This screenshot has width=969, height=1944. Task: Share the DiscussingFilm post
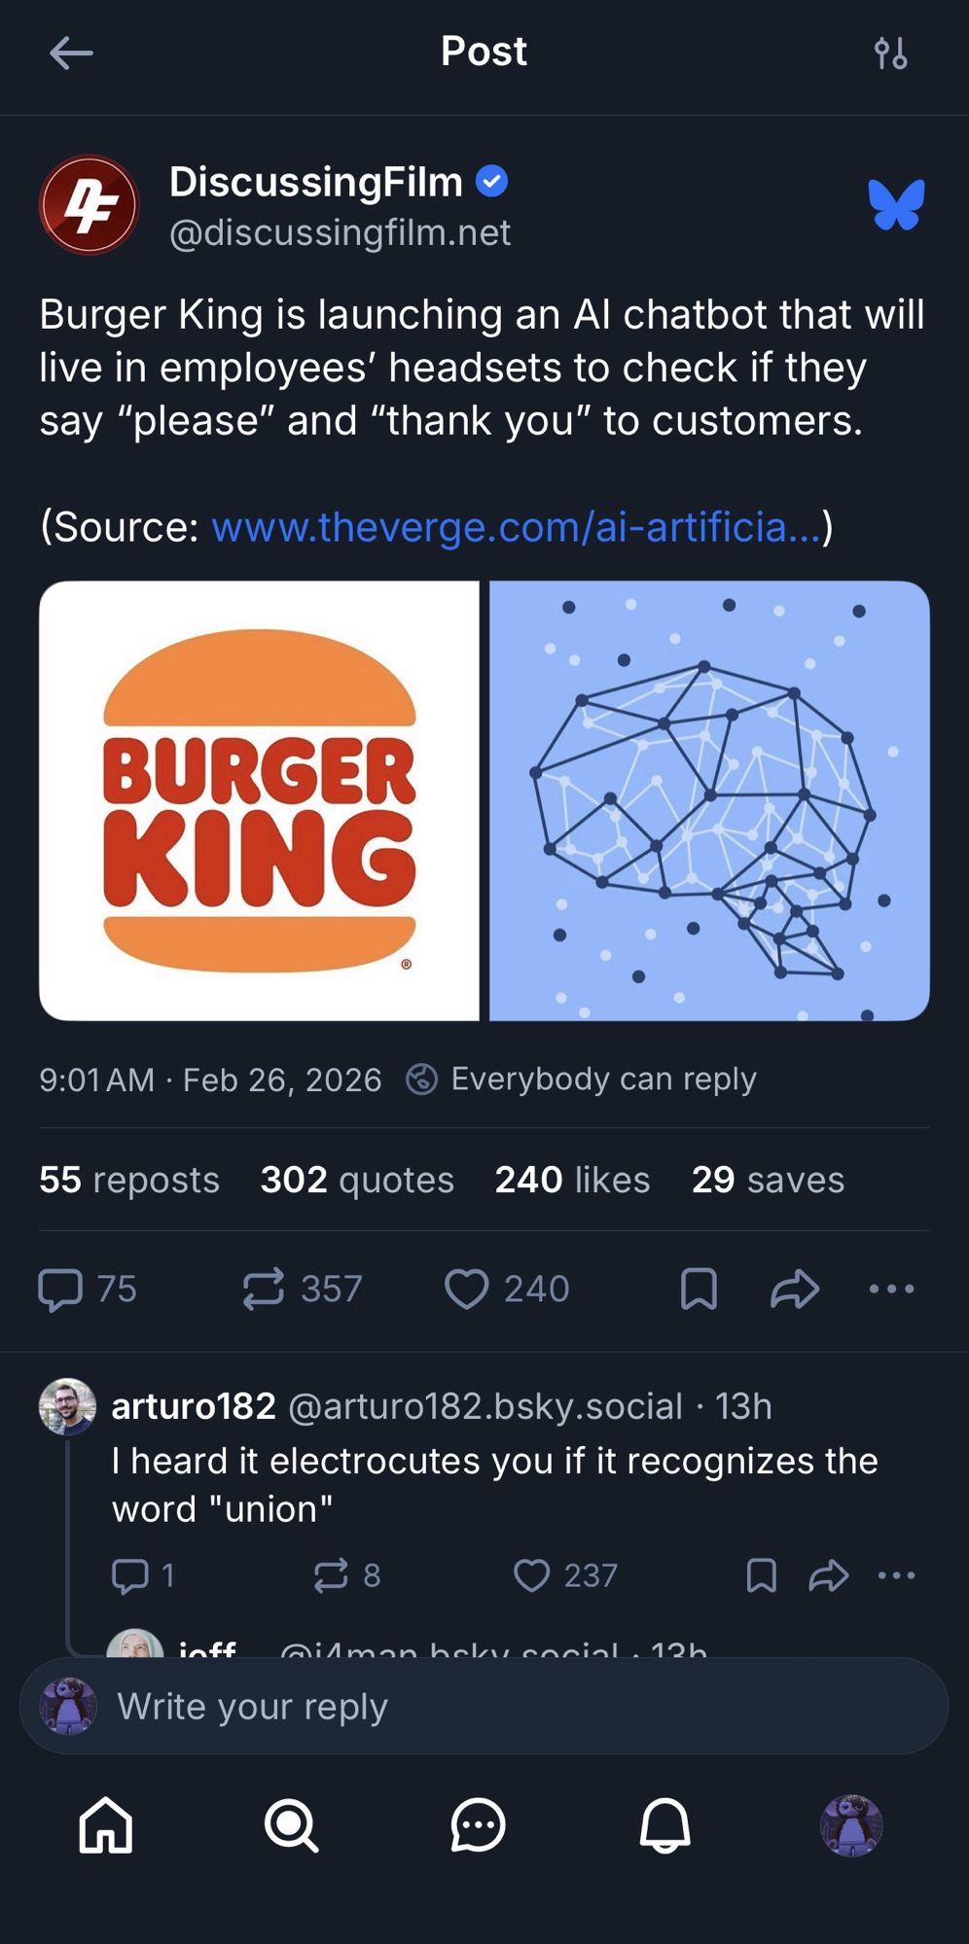pos(795,1290)
